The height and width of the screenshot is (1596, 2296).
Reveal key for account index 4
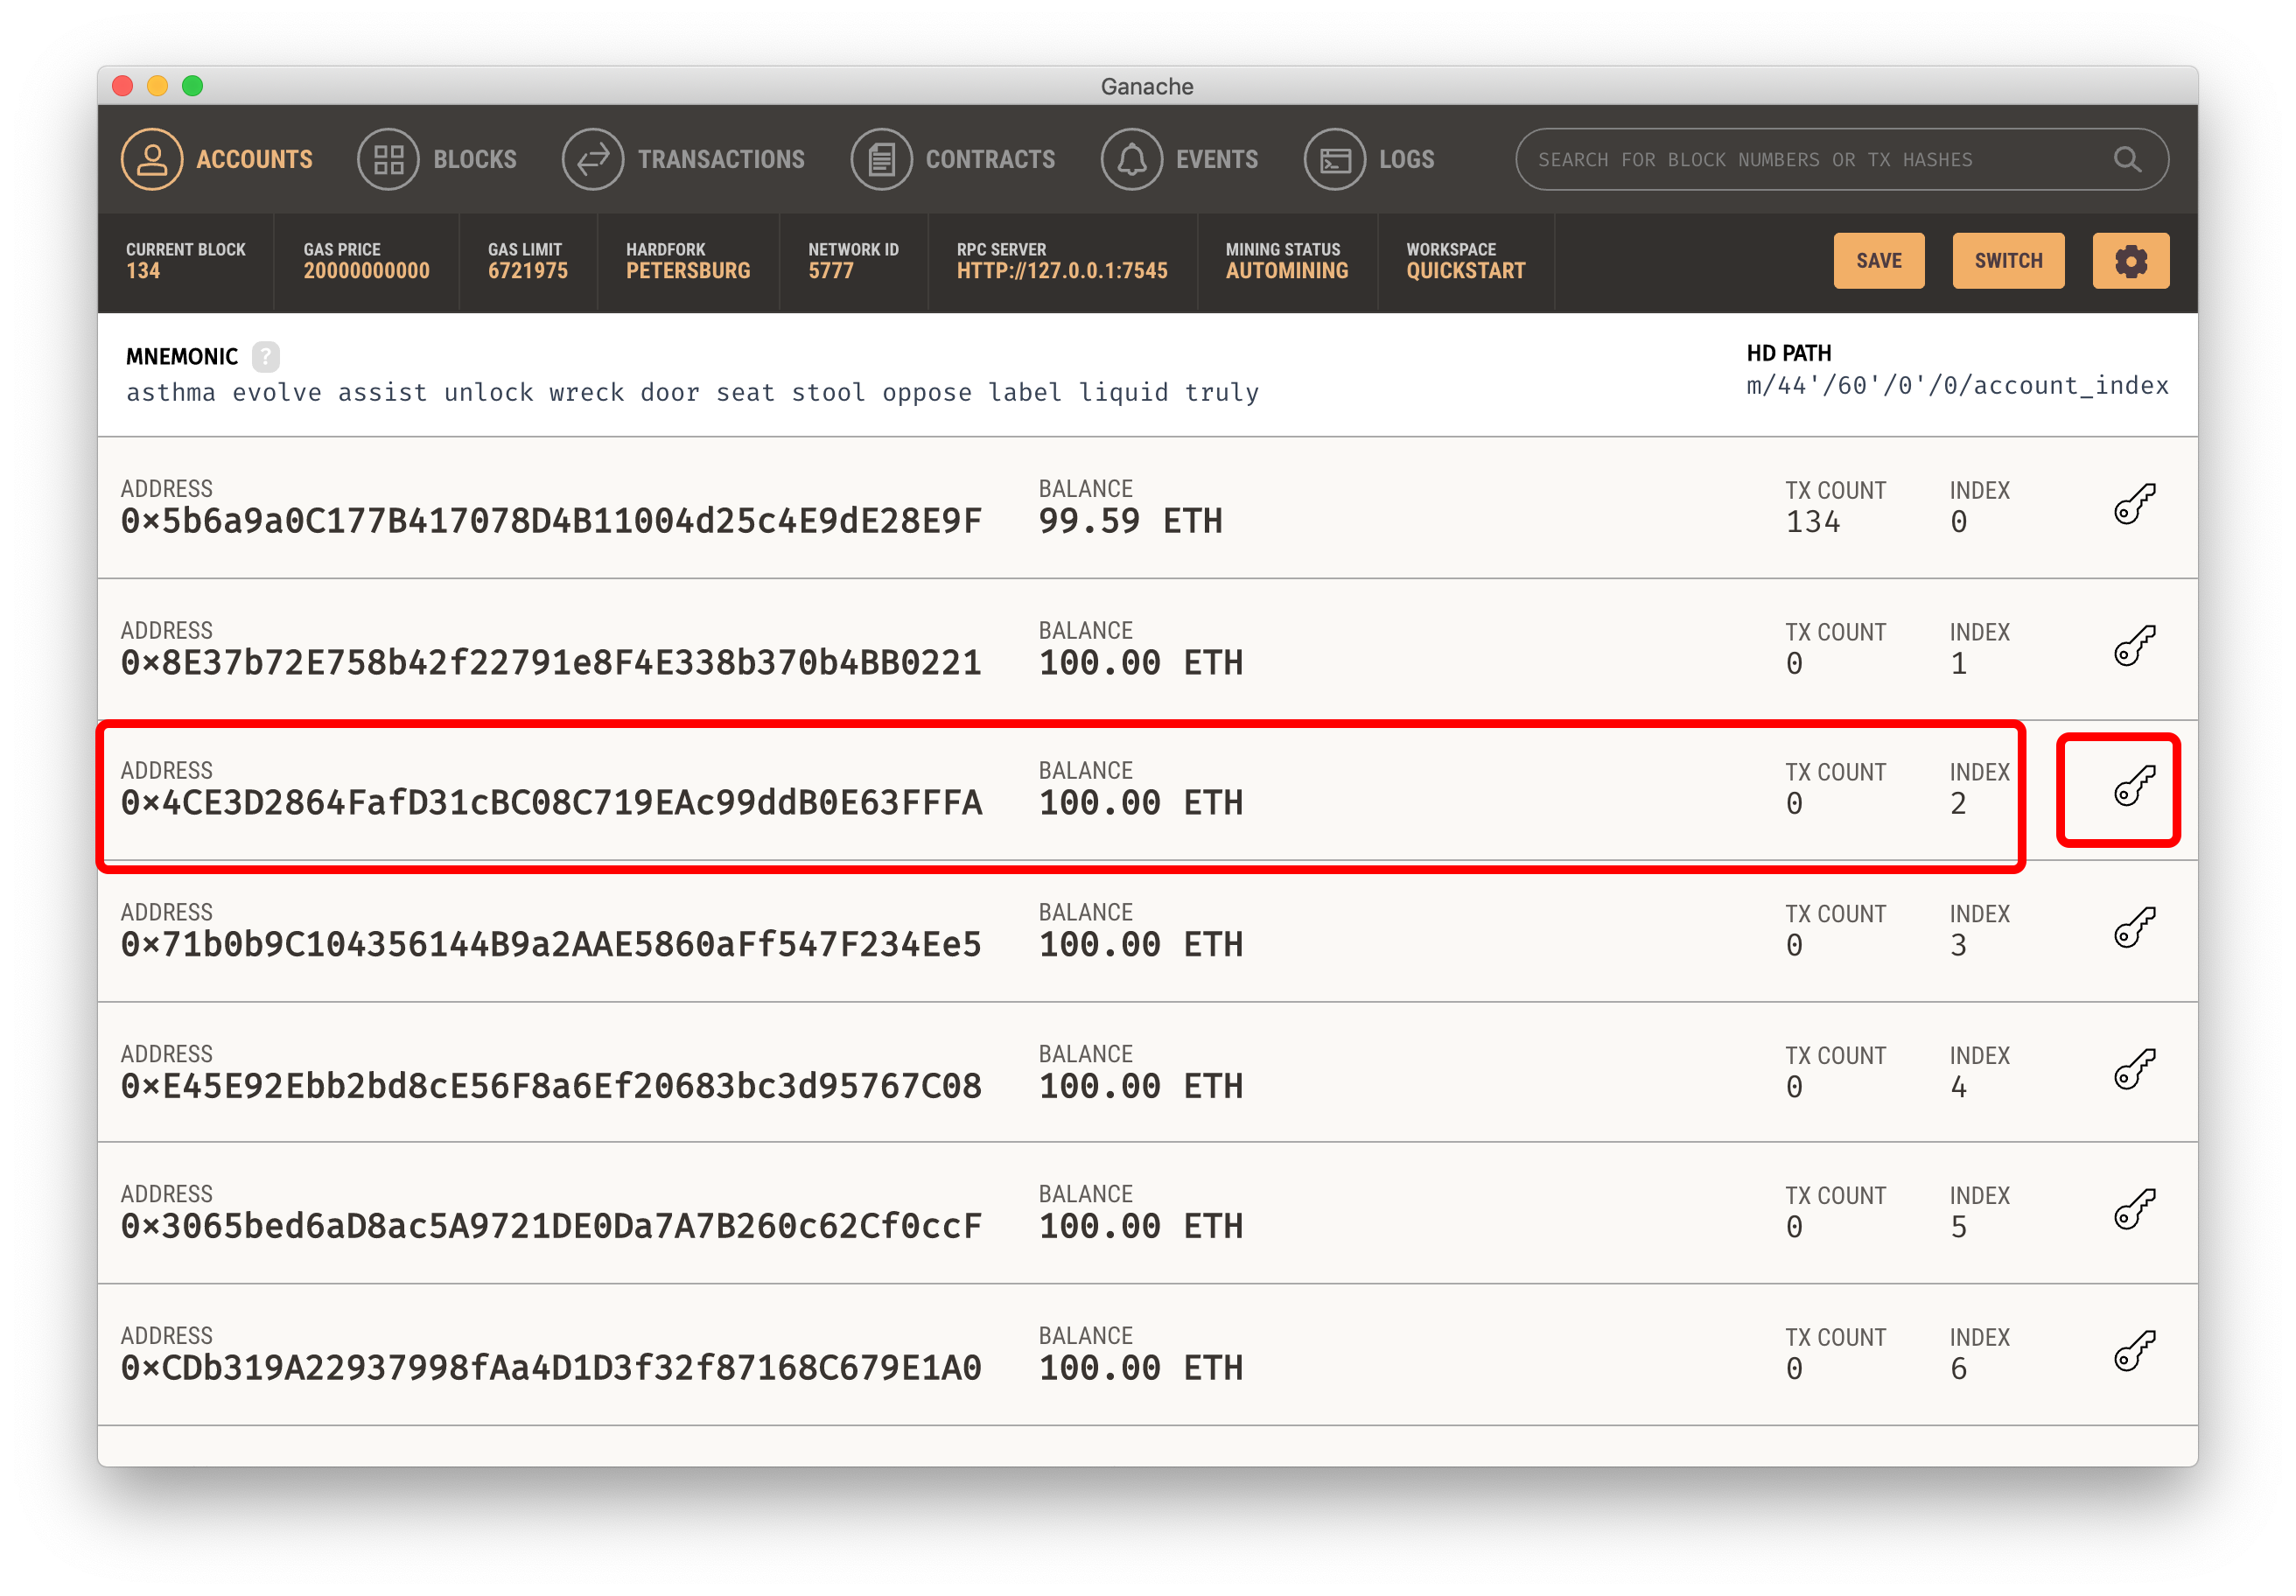pos(2133,1069)
